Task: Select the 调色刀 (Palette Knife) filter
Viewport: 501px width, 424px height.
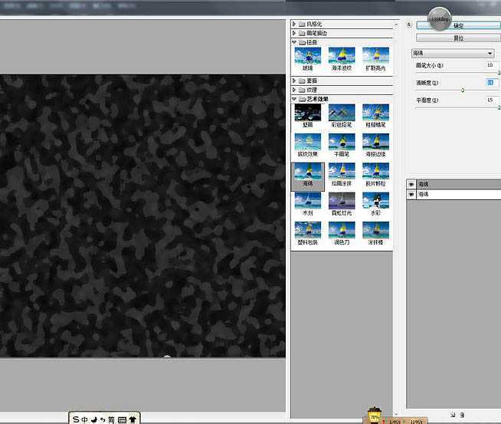Action: [342, 230]
